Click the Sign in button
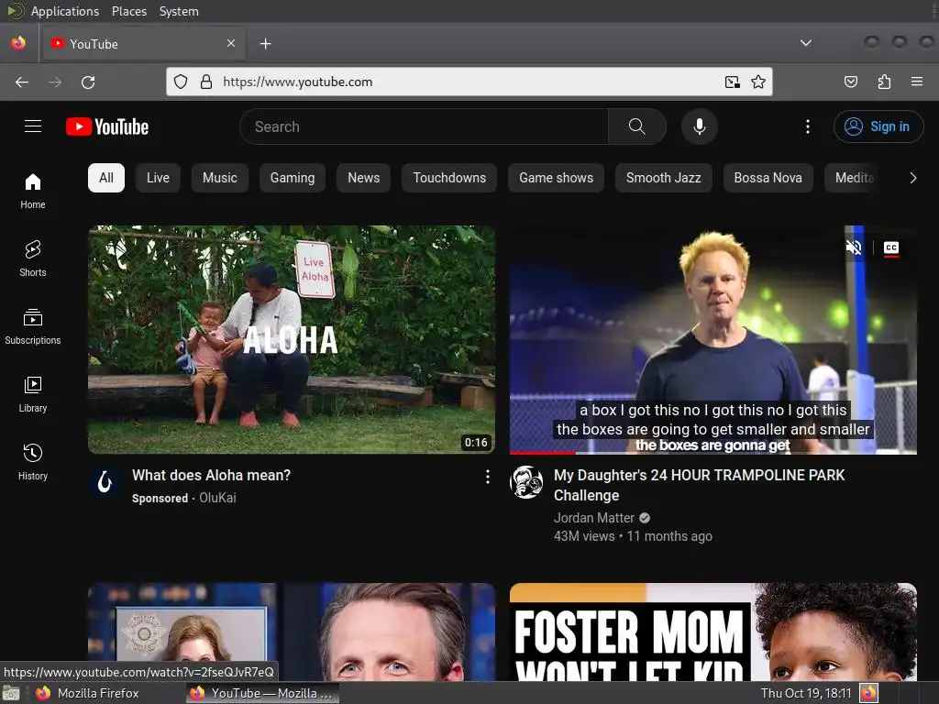The height and width of the screenshot is (704, 939). click(x=878, y=126)
